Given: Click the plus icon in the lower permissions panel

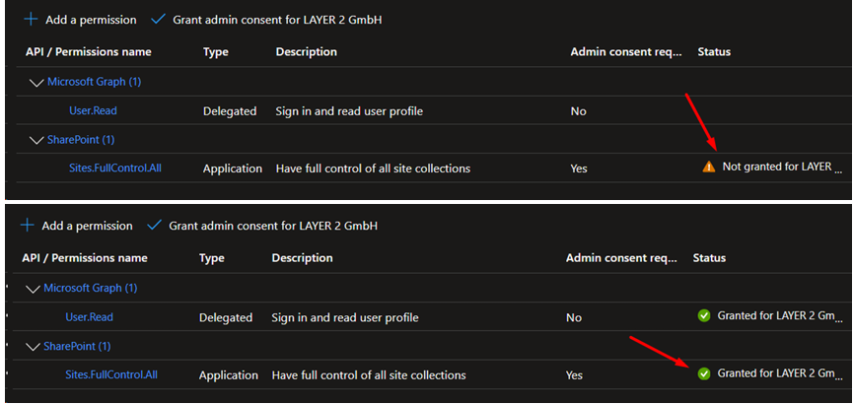Looking at the screenshot, I should (x=27, y=226).
